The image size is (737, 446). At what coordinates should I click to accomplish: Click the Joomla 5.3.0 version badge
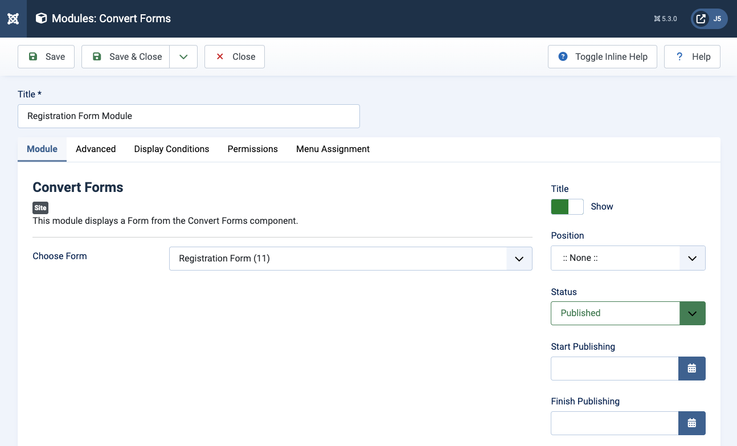(666, 19)
